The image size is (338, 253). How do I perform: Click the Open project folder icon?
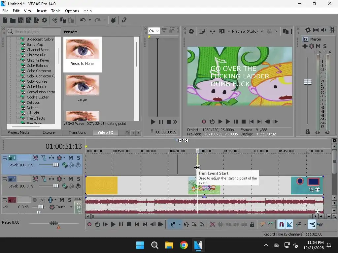click(x=13, y=20)
